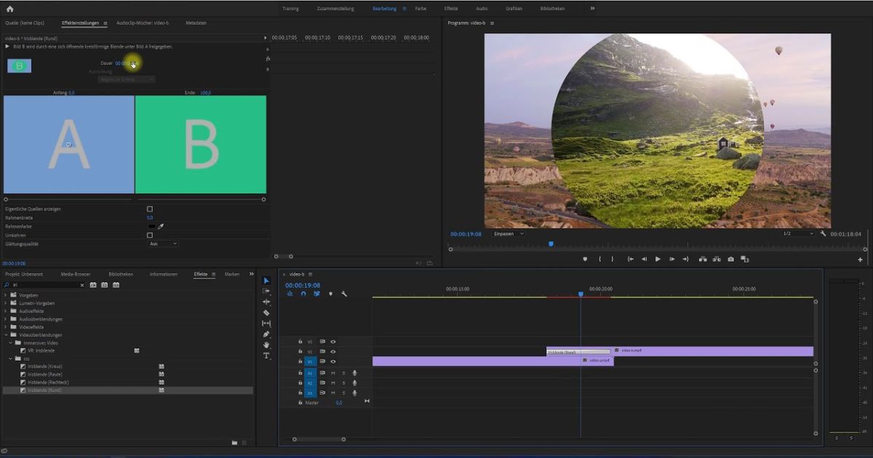Open the Glättungsqualität dropdown
873x458 pixels.
[163, 244]
